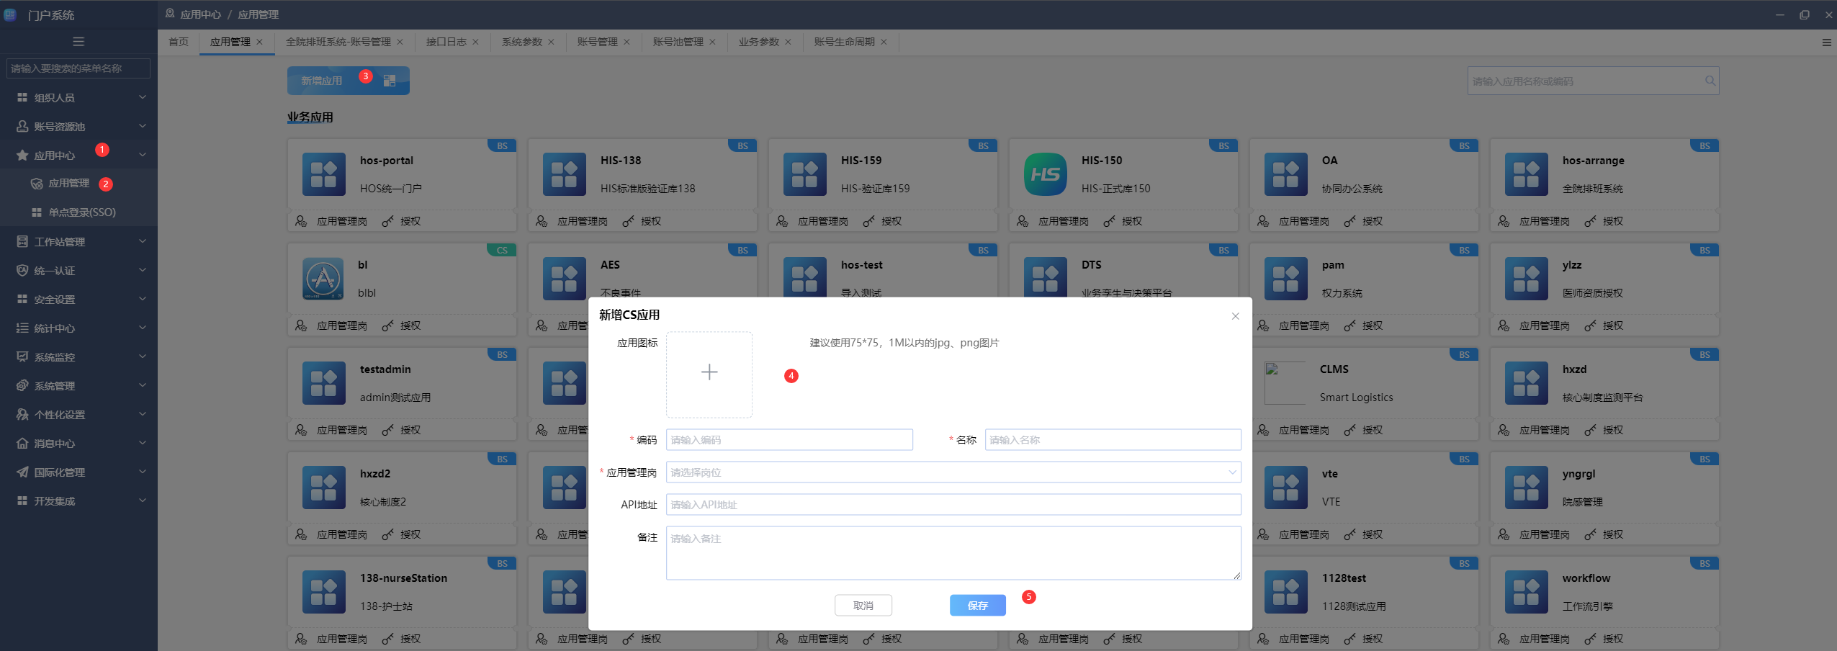1837x651 pixels.
Task: Click the upload plus icon for 应用图标
Action: [x=709, y=372]
